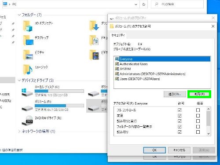Click Cancel (キャンセル) in permissions dialog

179,150
